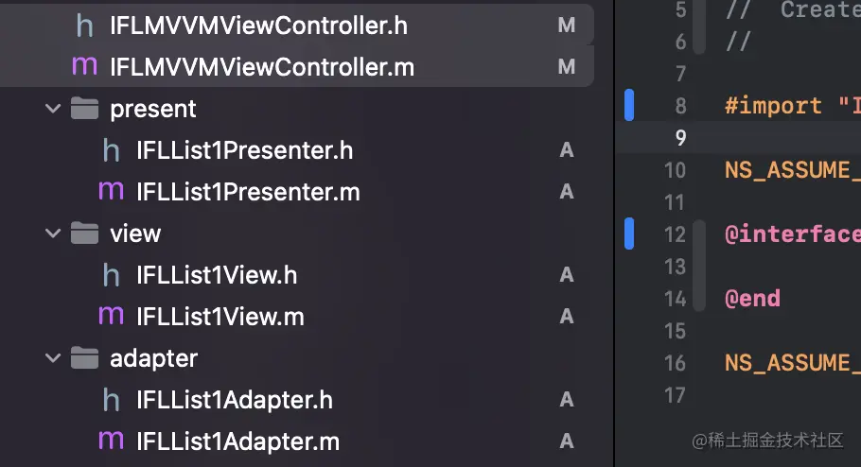
Task: Place cursor on the @end line
Action: pos(753,299)
